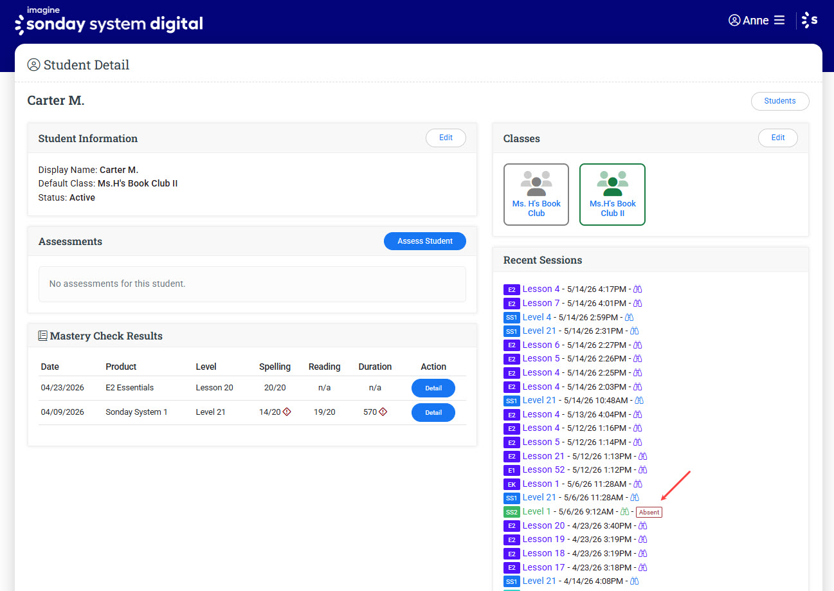Open Lesson 19 session link
Screen dimensions: 834x591
(x=543, y=539)
